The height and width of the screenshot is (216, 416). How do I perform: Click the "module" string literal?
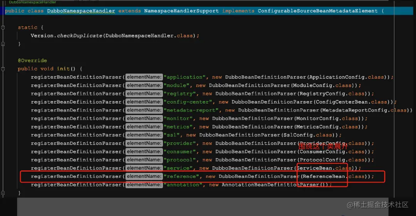(x=176, y=85)
